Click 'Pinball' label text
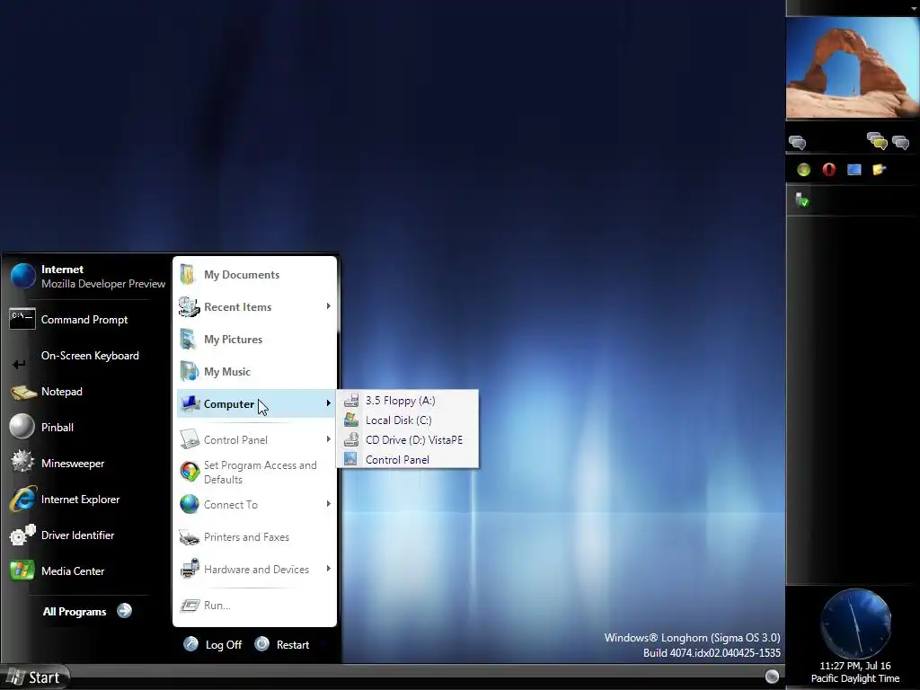 [x=57, y=427]
